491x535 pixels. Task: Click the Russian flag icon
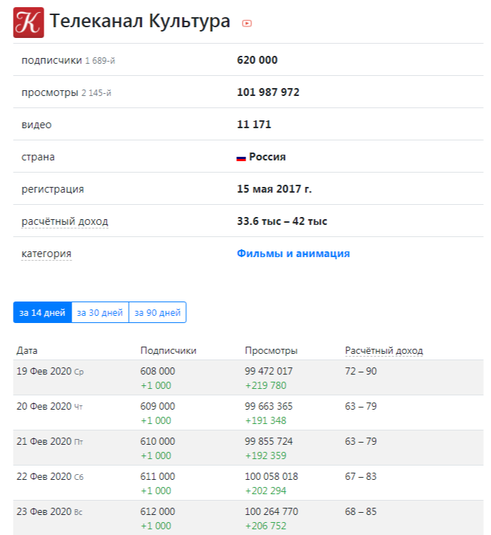[x=241, y=158]
